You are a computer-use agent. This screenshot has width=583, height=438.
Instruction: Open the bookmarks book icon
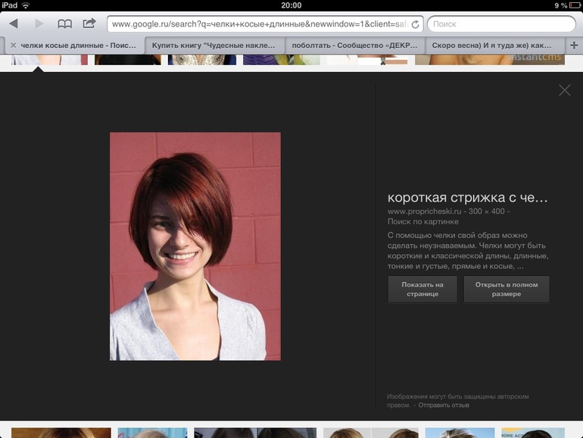[65, 24]
